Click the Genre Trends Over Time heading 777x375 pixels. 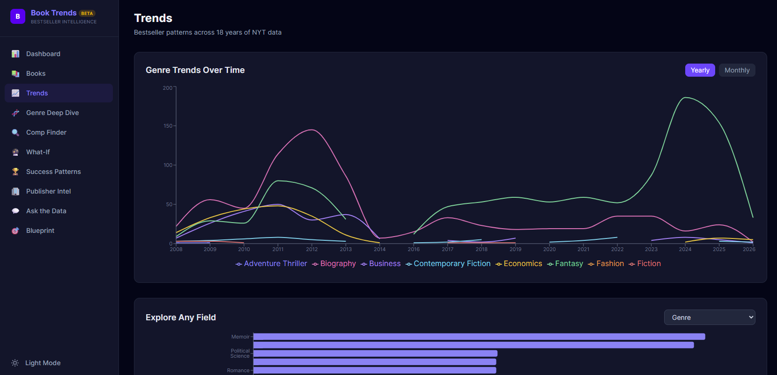click(x=195, y=70)
